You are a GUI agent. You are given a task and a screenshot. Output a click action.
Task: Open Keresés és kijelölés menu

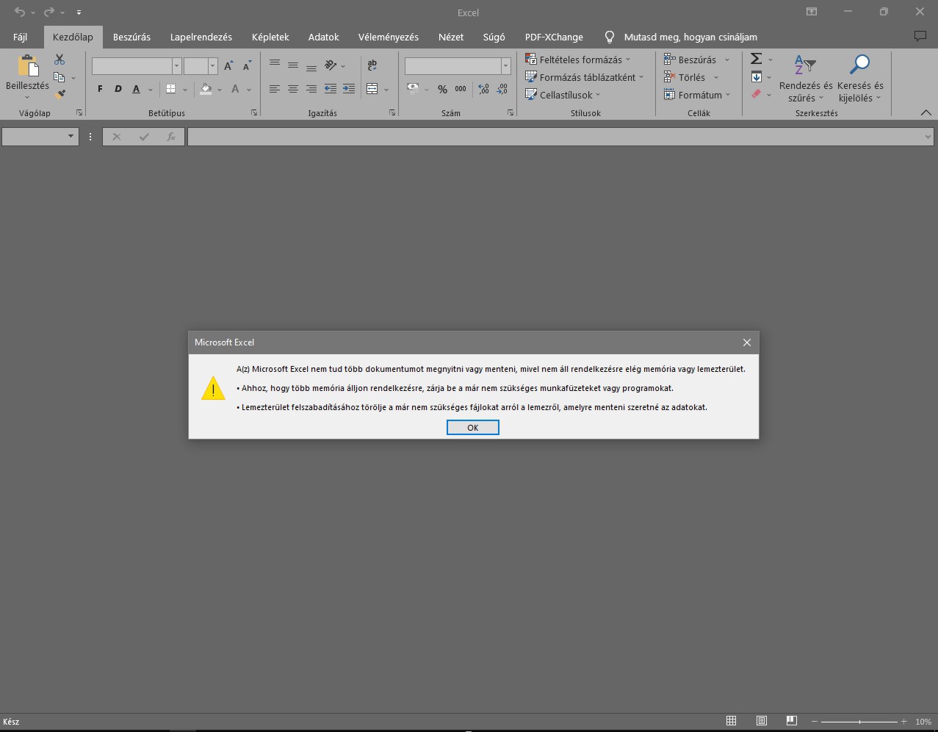[860, 79]
